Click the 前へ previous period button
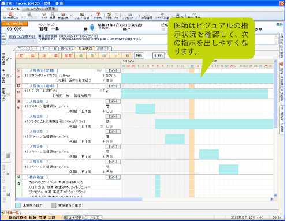This screenshot has width=306, height=221. [158, 55]
